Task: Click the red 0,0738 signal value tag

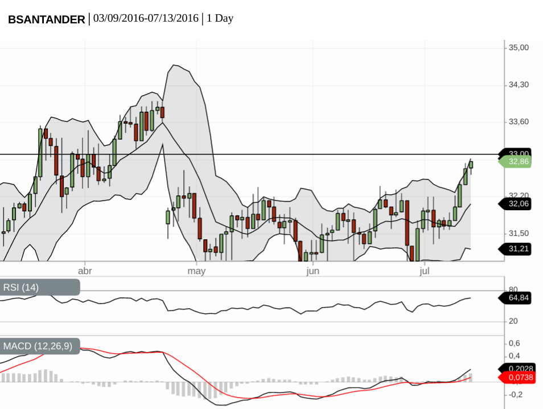Action: coord(517,377)
